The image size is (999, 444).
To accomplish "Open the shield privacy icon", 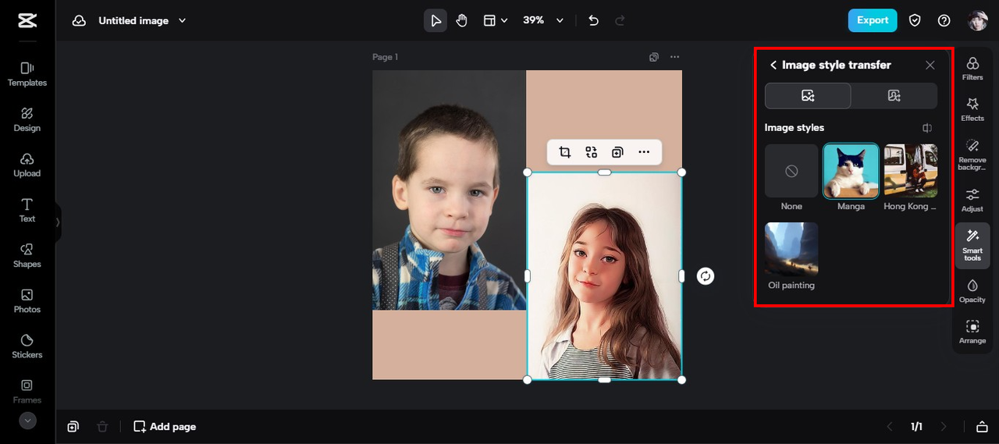I will (x=915, y=20).
